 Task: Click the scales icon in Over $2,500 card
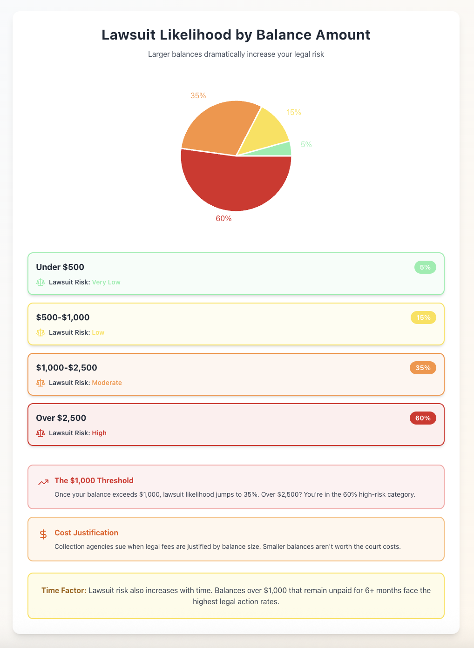41,433
